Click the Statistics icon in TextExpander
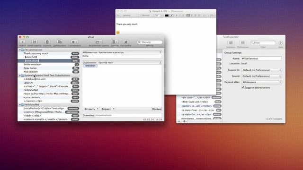This screenshot has height=170, width=303. pos(231,42)
